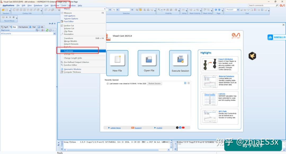The width and height of the screenshot is (286, 154).
Task: Switch to Pg/Fl tab
Action: tap(5, 27)
